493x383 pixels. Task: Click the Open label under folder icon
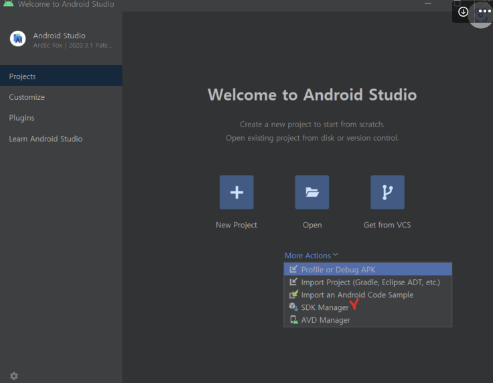point(312,225)
